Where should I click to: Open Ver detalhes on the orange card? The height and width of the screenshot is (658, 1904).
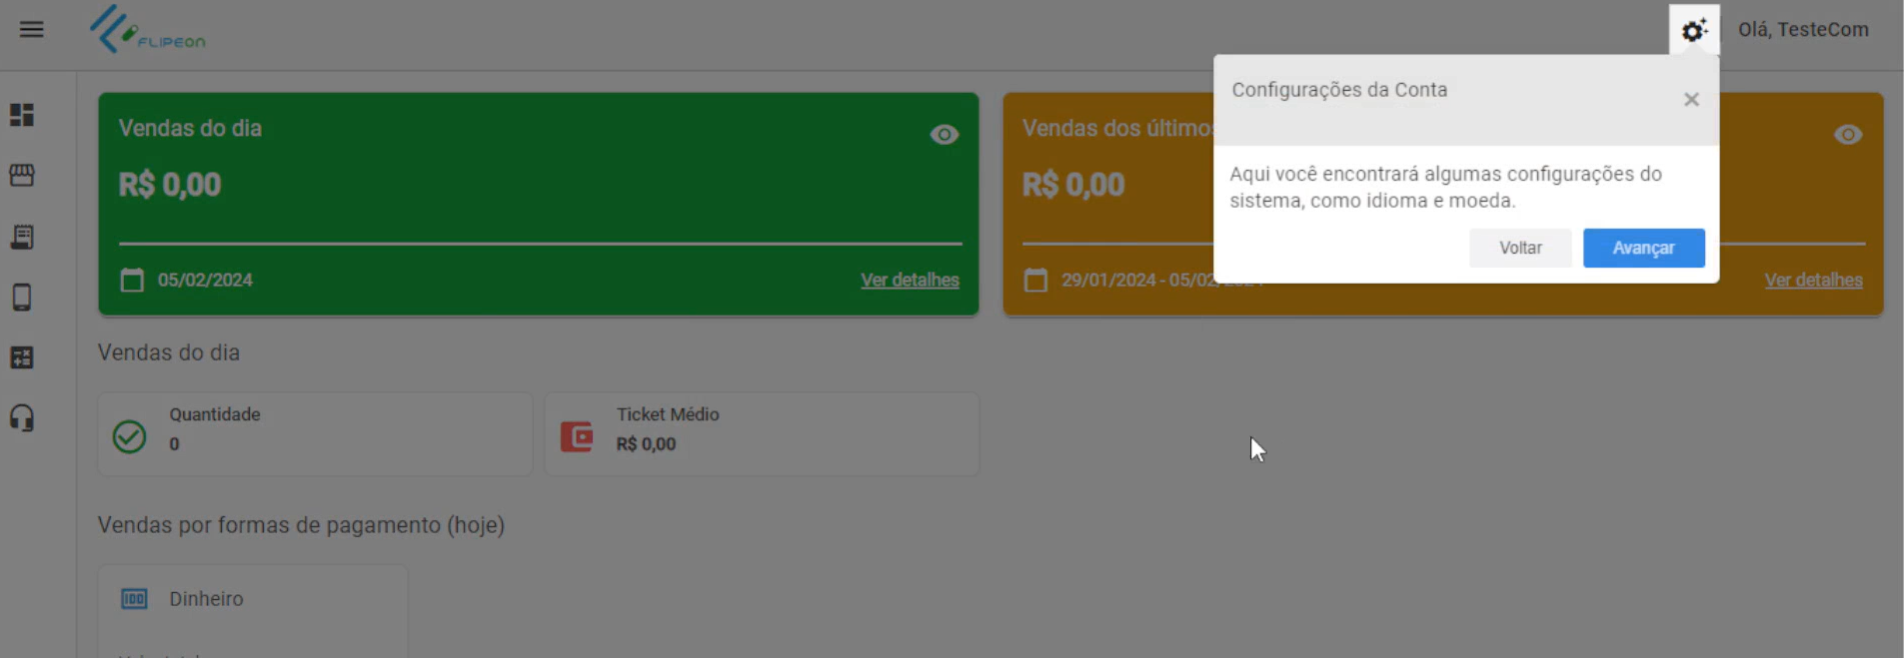pos(1813,280)
